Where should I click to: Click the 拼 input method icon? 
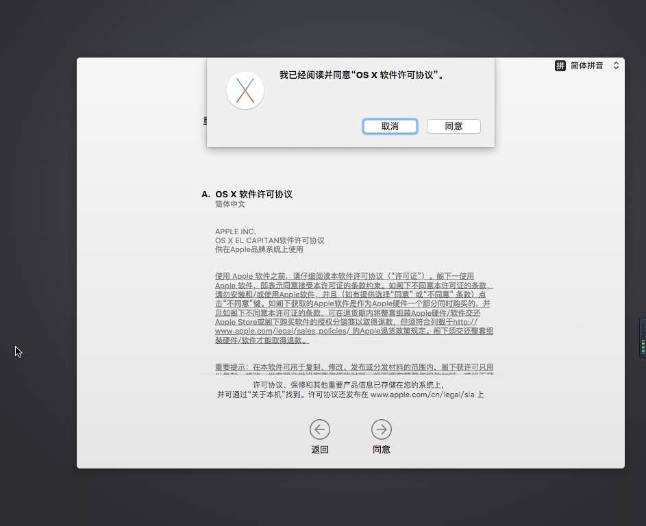click(x=560, y=66)
